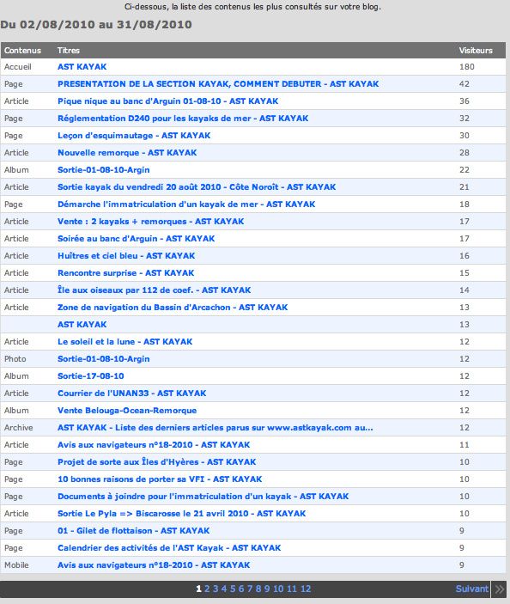
Task: Open Courrier de l'UNAN33 article
Action: point(131,394)
